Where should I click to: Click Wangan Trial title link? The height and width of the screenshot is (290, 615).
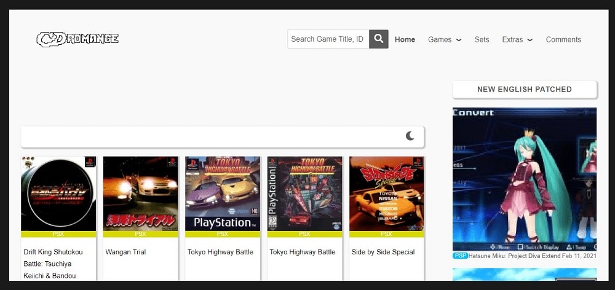pyautogui.click(x=125, y=252)
